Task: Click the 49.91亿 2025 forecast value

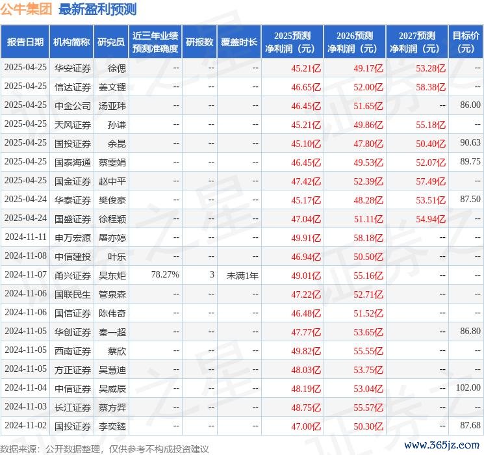Action: (x=306, y=238)
